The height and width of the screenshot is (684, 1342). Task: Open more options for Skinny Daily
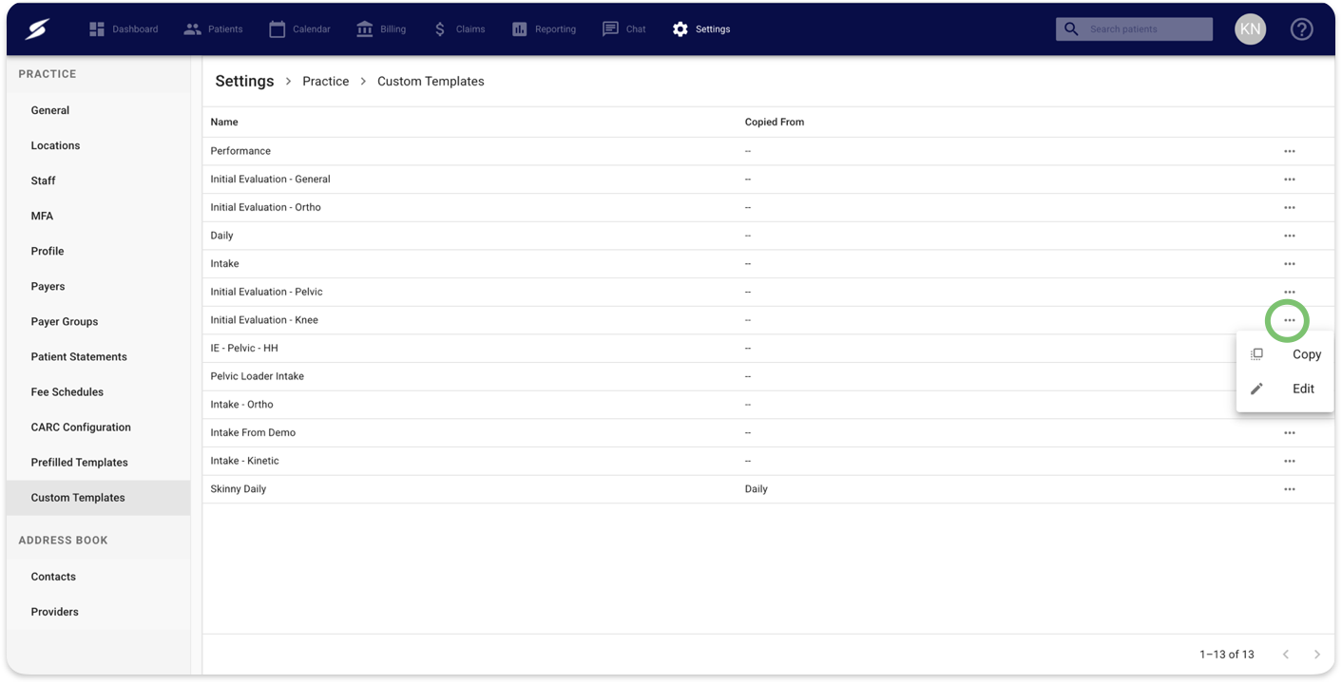[1289, 489]
